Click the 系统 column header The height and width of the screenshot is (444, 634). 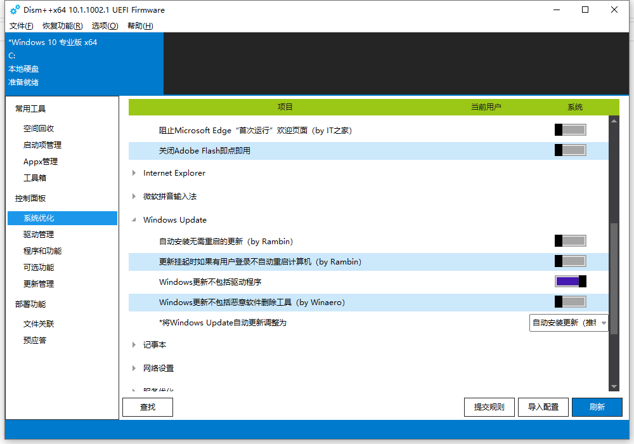click(575, 107)
